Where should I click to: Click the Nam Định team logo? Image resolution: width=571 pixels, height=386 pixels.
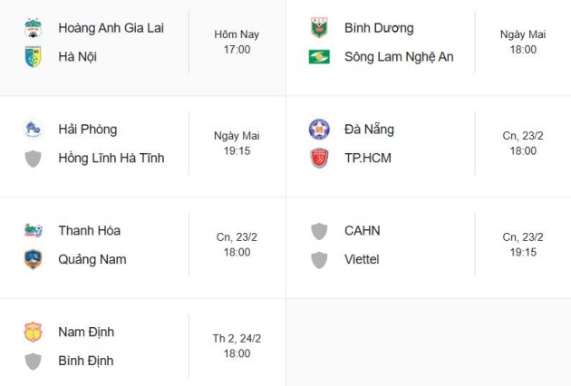click(x=34, y=332)
